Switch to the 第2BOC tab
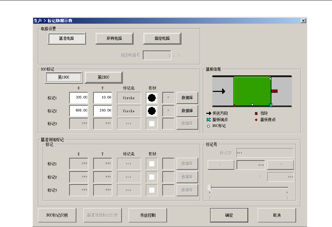Viewport: 332px width, 227px height. tap(104, 77)
